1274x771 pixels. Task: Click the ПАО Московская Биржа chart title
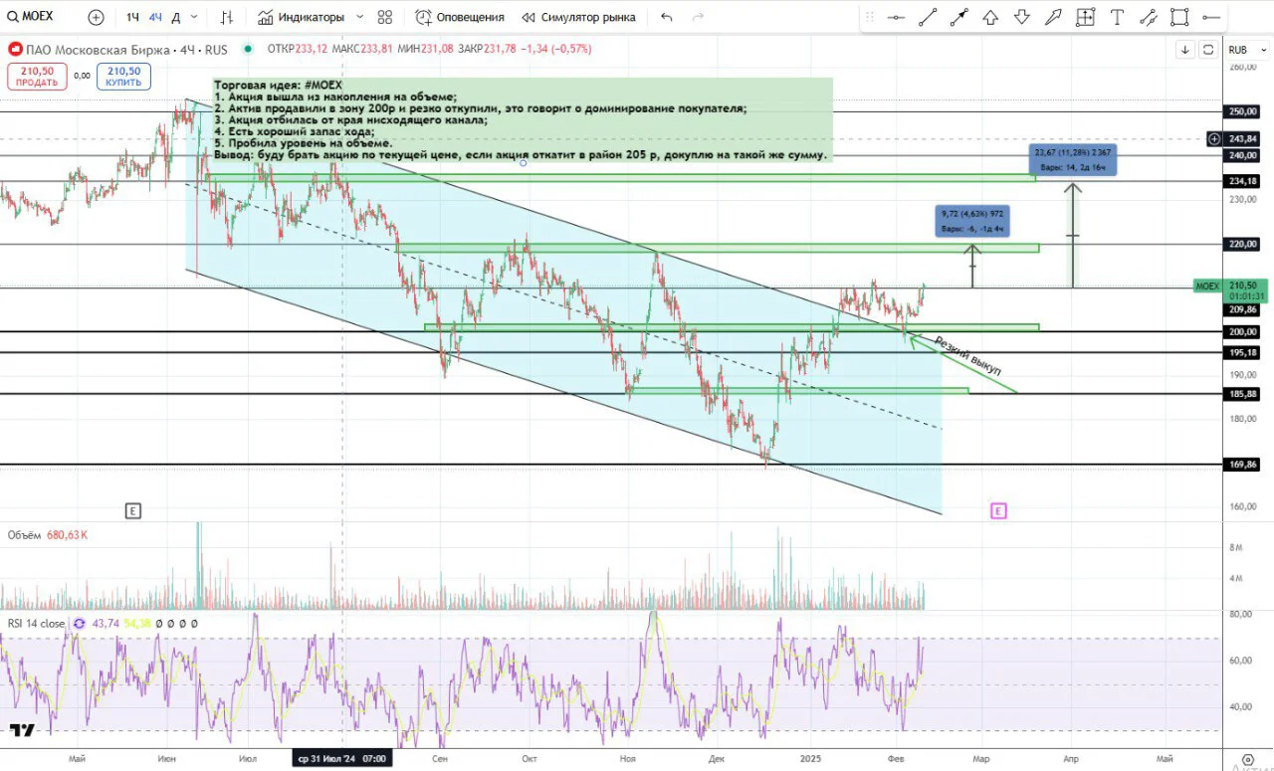[x=126, y=50]
